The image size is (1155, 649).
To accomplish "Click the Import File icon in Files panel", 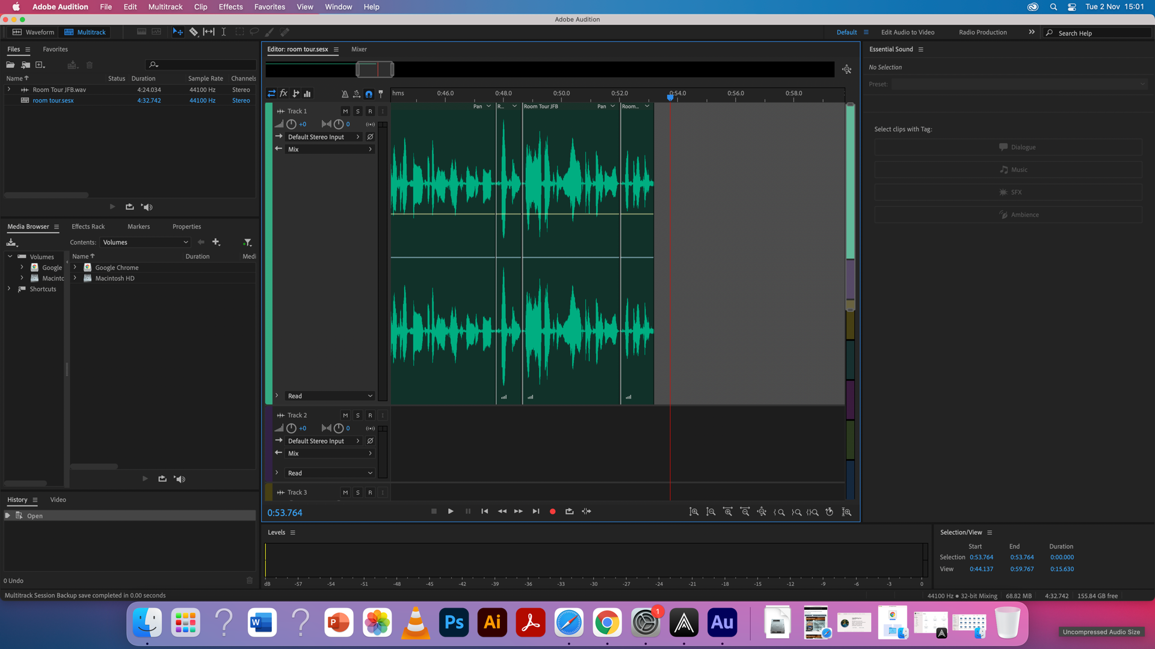I will [x=25, y=65].
